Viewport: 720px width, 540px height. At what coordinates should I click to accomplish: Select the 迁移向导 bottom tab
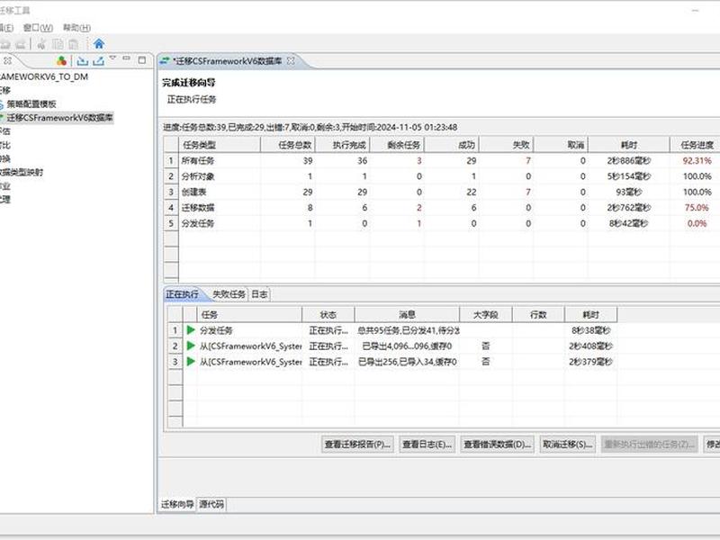177,504
